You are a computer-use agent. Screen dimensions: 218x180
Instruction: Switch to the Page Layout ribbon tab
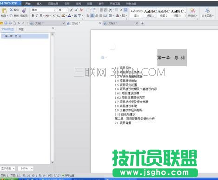point(53,4)
